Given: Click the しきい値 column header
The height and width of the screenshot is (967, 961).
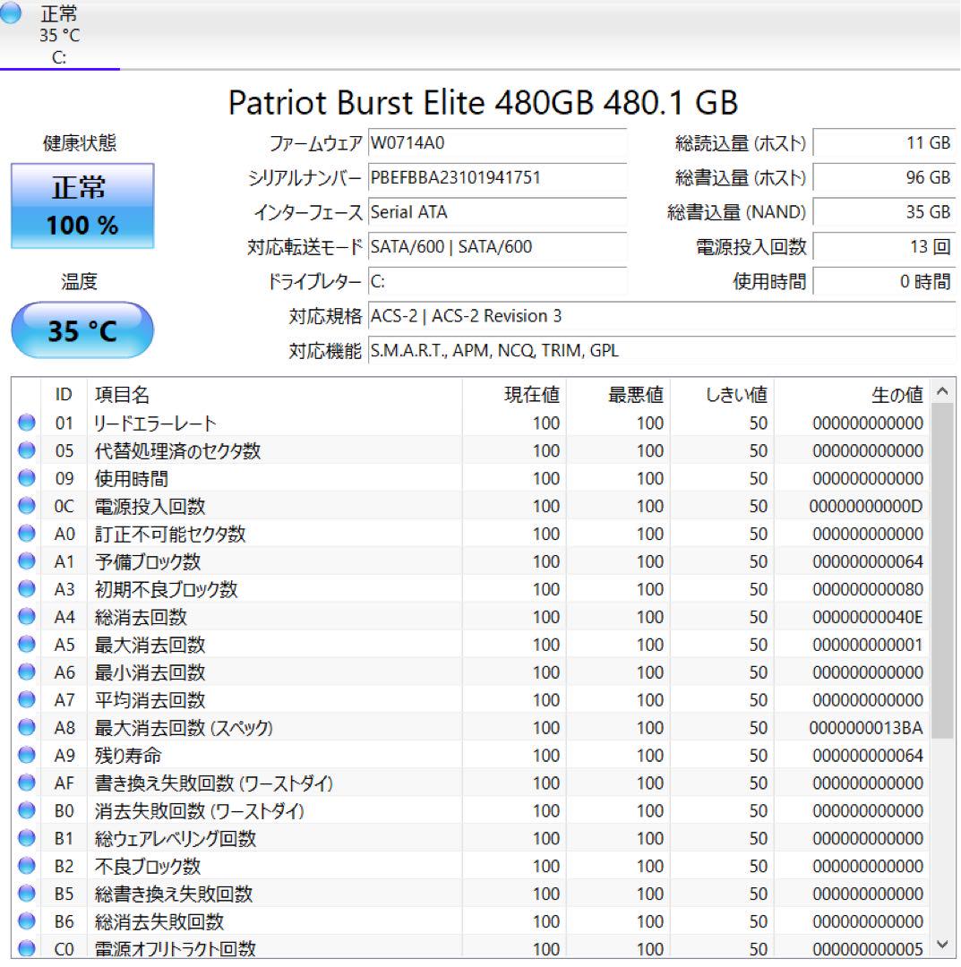Looking at the screenshot, I should point(722,394).
